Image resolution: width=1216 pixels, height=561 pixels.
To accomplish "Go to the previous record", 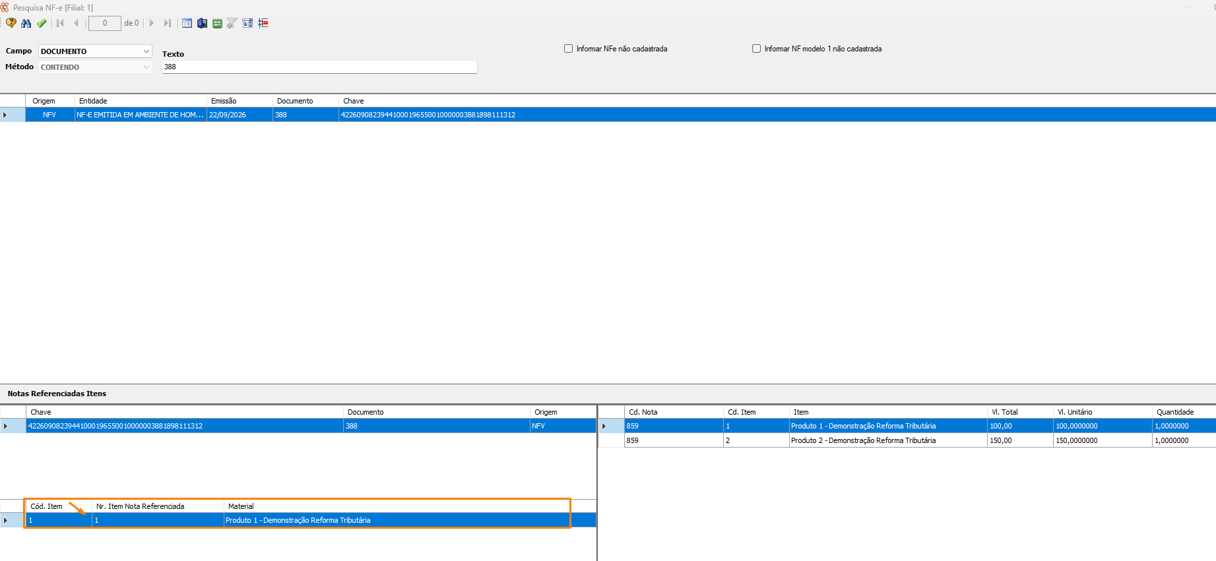I will pos(76,23).
